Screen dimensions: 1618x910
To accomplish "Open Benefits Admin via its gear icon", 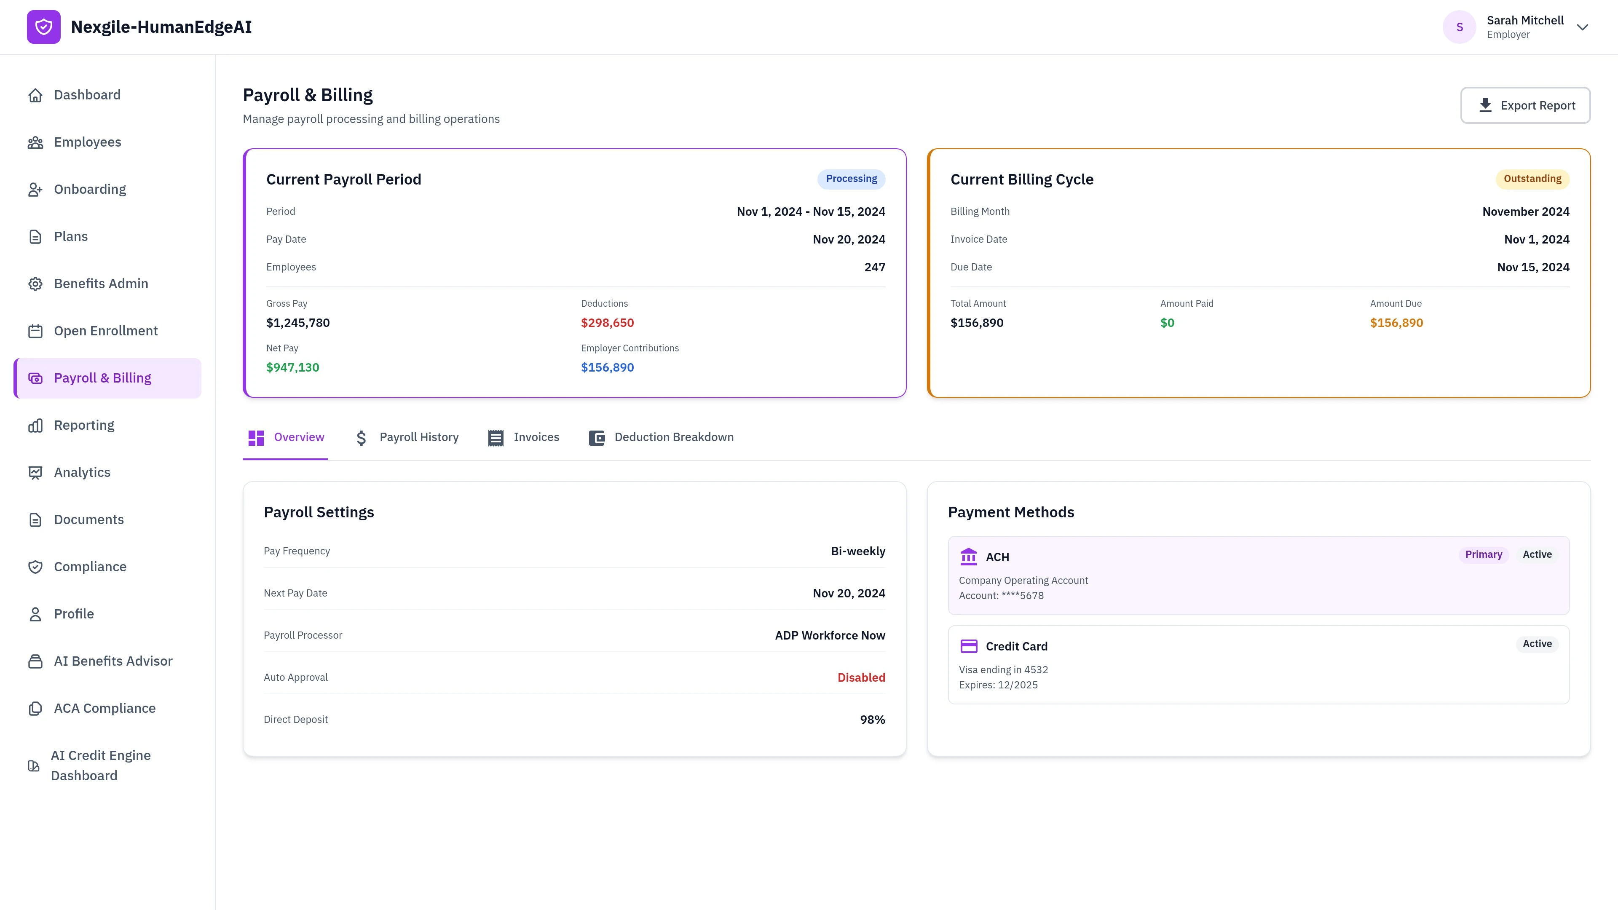I will click(x=35, y=283).
